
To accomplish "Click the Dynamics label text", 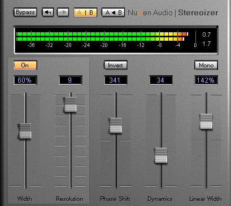I will [x=160, y=199].
